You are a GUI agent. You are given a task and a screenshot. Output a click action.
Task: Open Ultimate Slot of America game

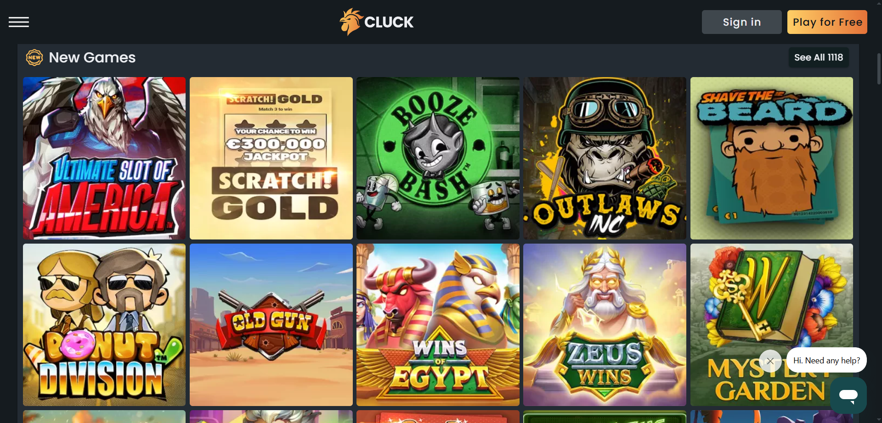pos(104,158)
